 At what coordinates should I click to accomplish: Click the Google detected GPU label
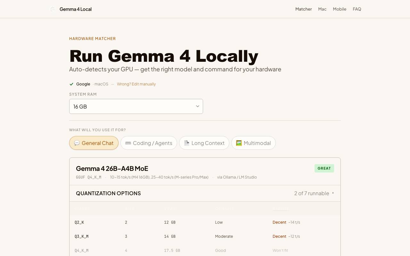83,84
